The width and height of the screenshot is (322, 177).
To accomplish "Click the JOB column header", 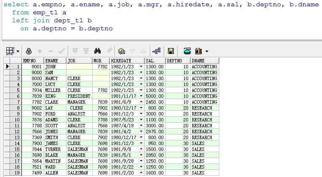I will (x=79, y=61).
